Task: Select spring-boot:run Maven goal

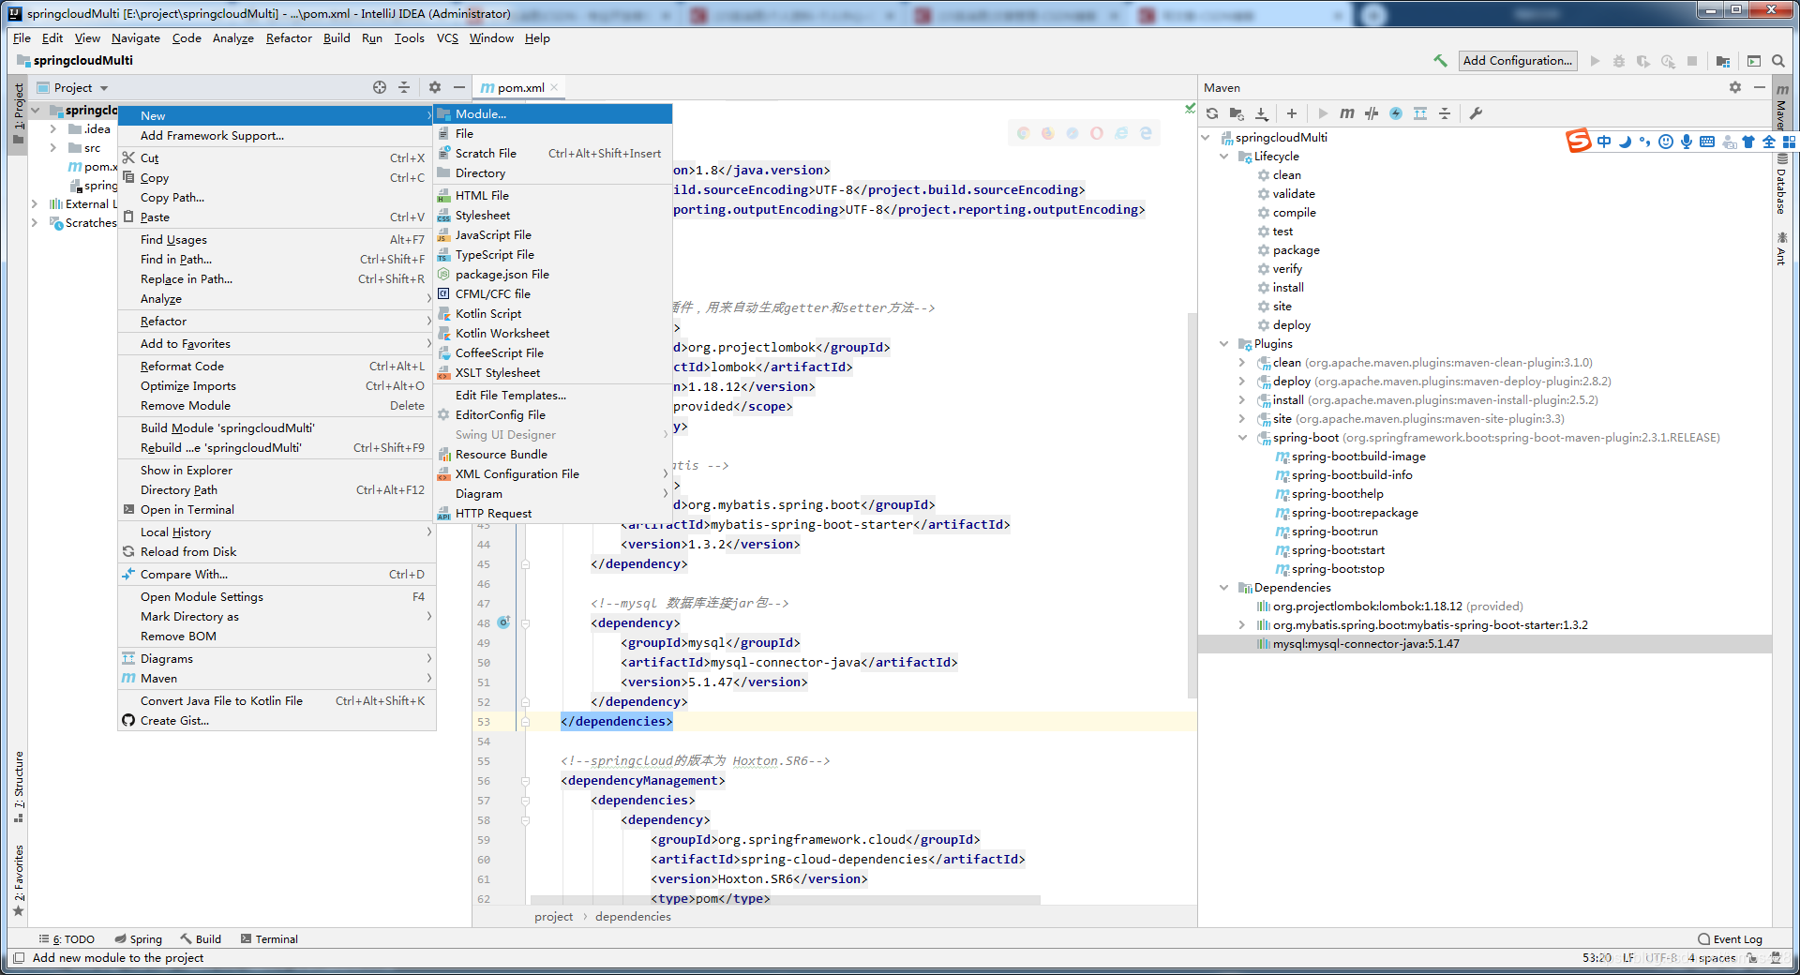Action: click(1334, 532)
